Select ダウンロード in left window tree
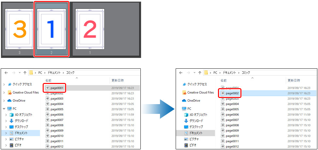Image resolution: width=318 pixels, height=150 pixels. click(21, 121)
